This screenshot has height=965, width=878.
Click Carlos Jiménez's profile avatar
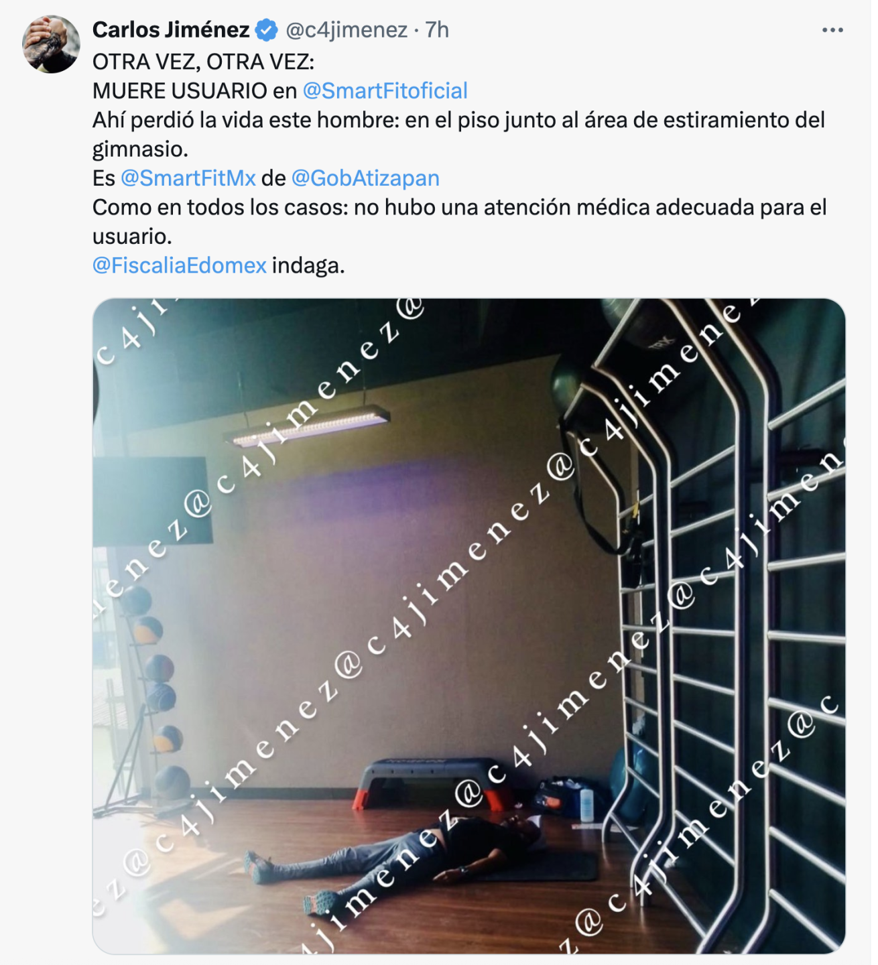[51, 44]
